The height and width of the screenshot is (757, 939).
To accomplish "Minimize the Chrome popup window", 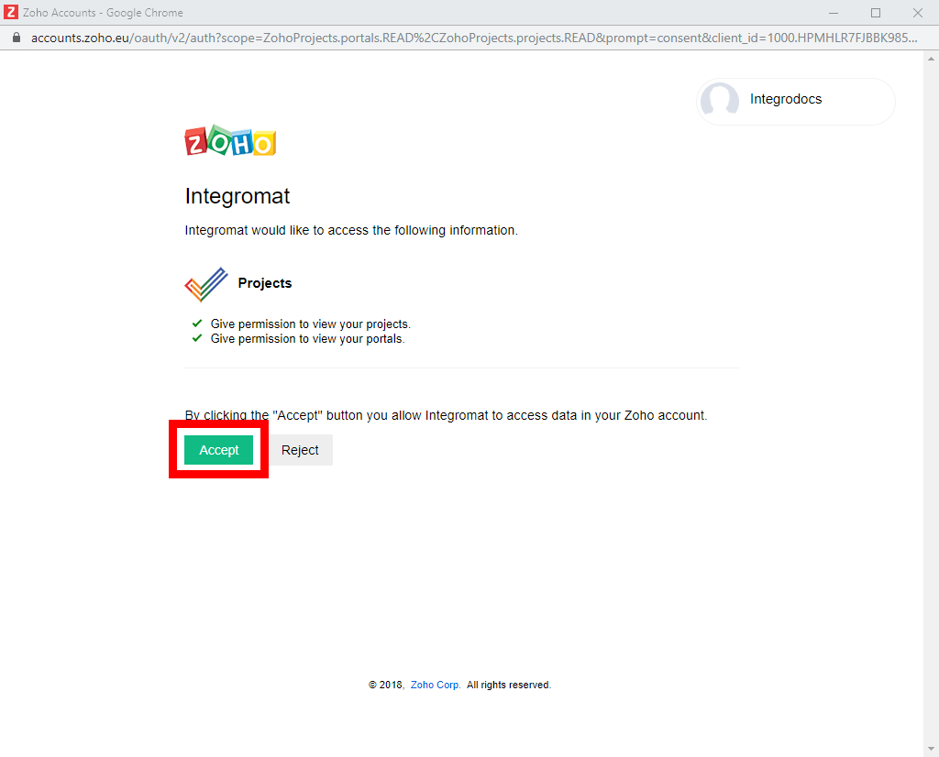I will pos(833,13).
